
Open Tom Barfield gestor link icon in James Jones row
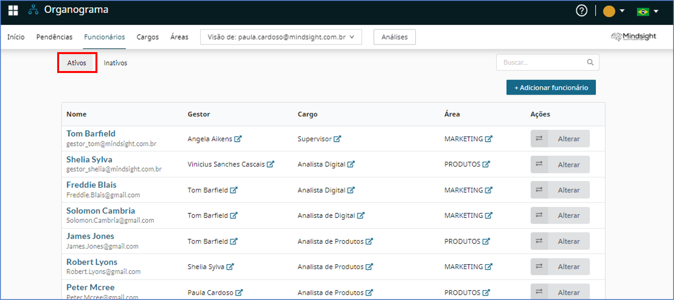(x=234, y=241)
